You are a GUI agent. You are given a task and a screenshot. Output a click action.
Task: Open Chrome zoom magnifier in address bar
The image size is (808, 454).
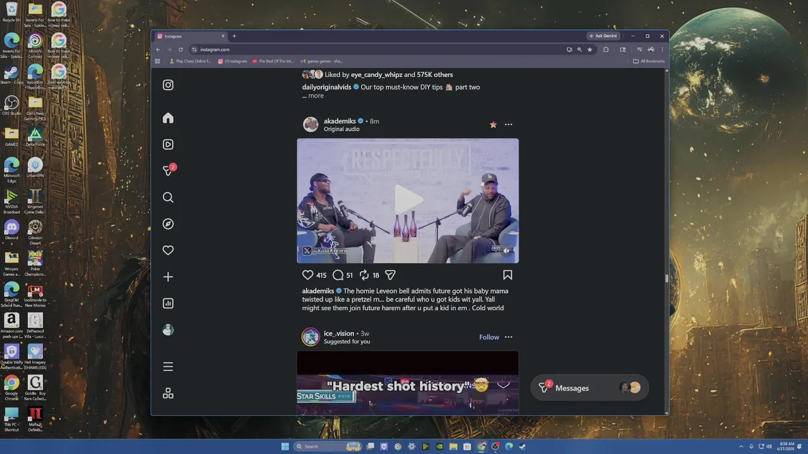pyautogui.click(x=579, y=49)
